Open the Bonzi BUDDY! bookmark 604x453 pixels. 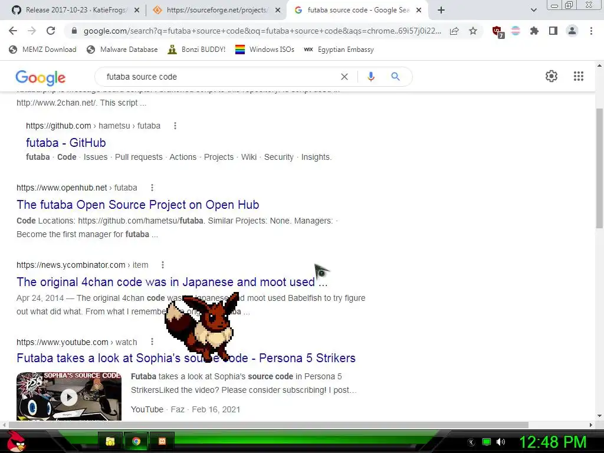click(196, 50)
